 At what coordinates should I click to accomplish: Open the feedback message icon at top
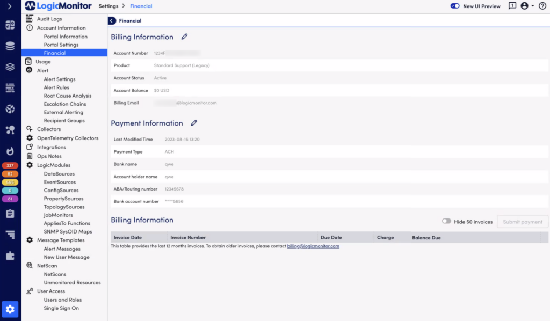pyautogui.click(x=512, y=6)
